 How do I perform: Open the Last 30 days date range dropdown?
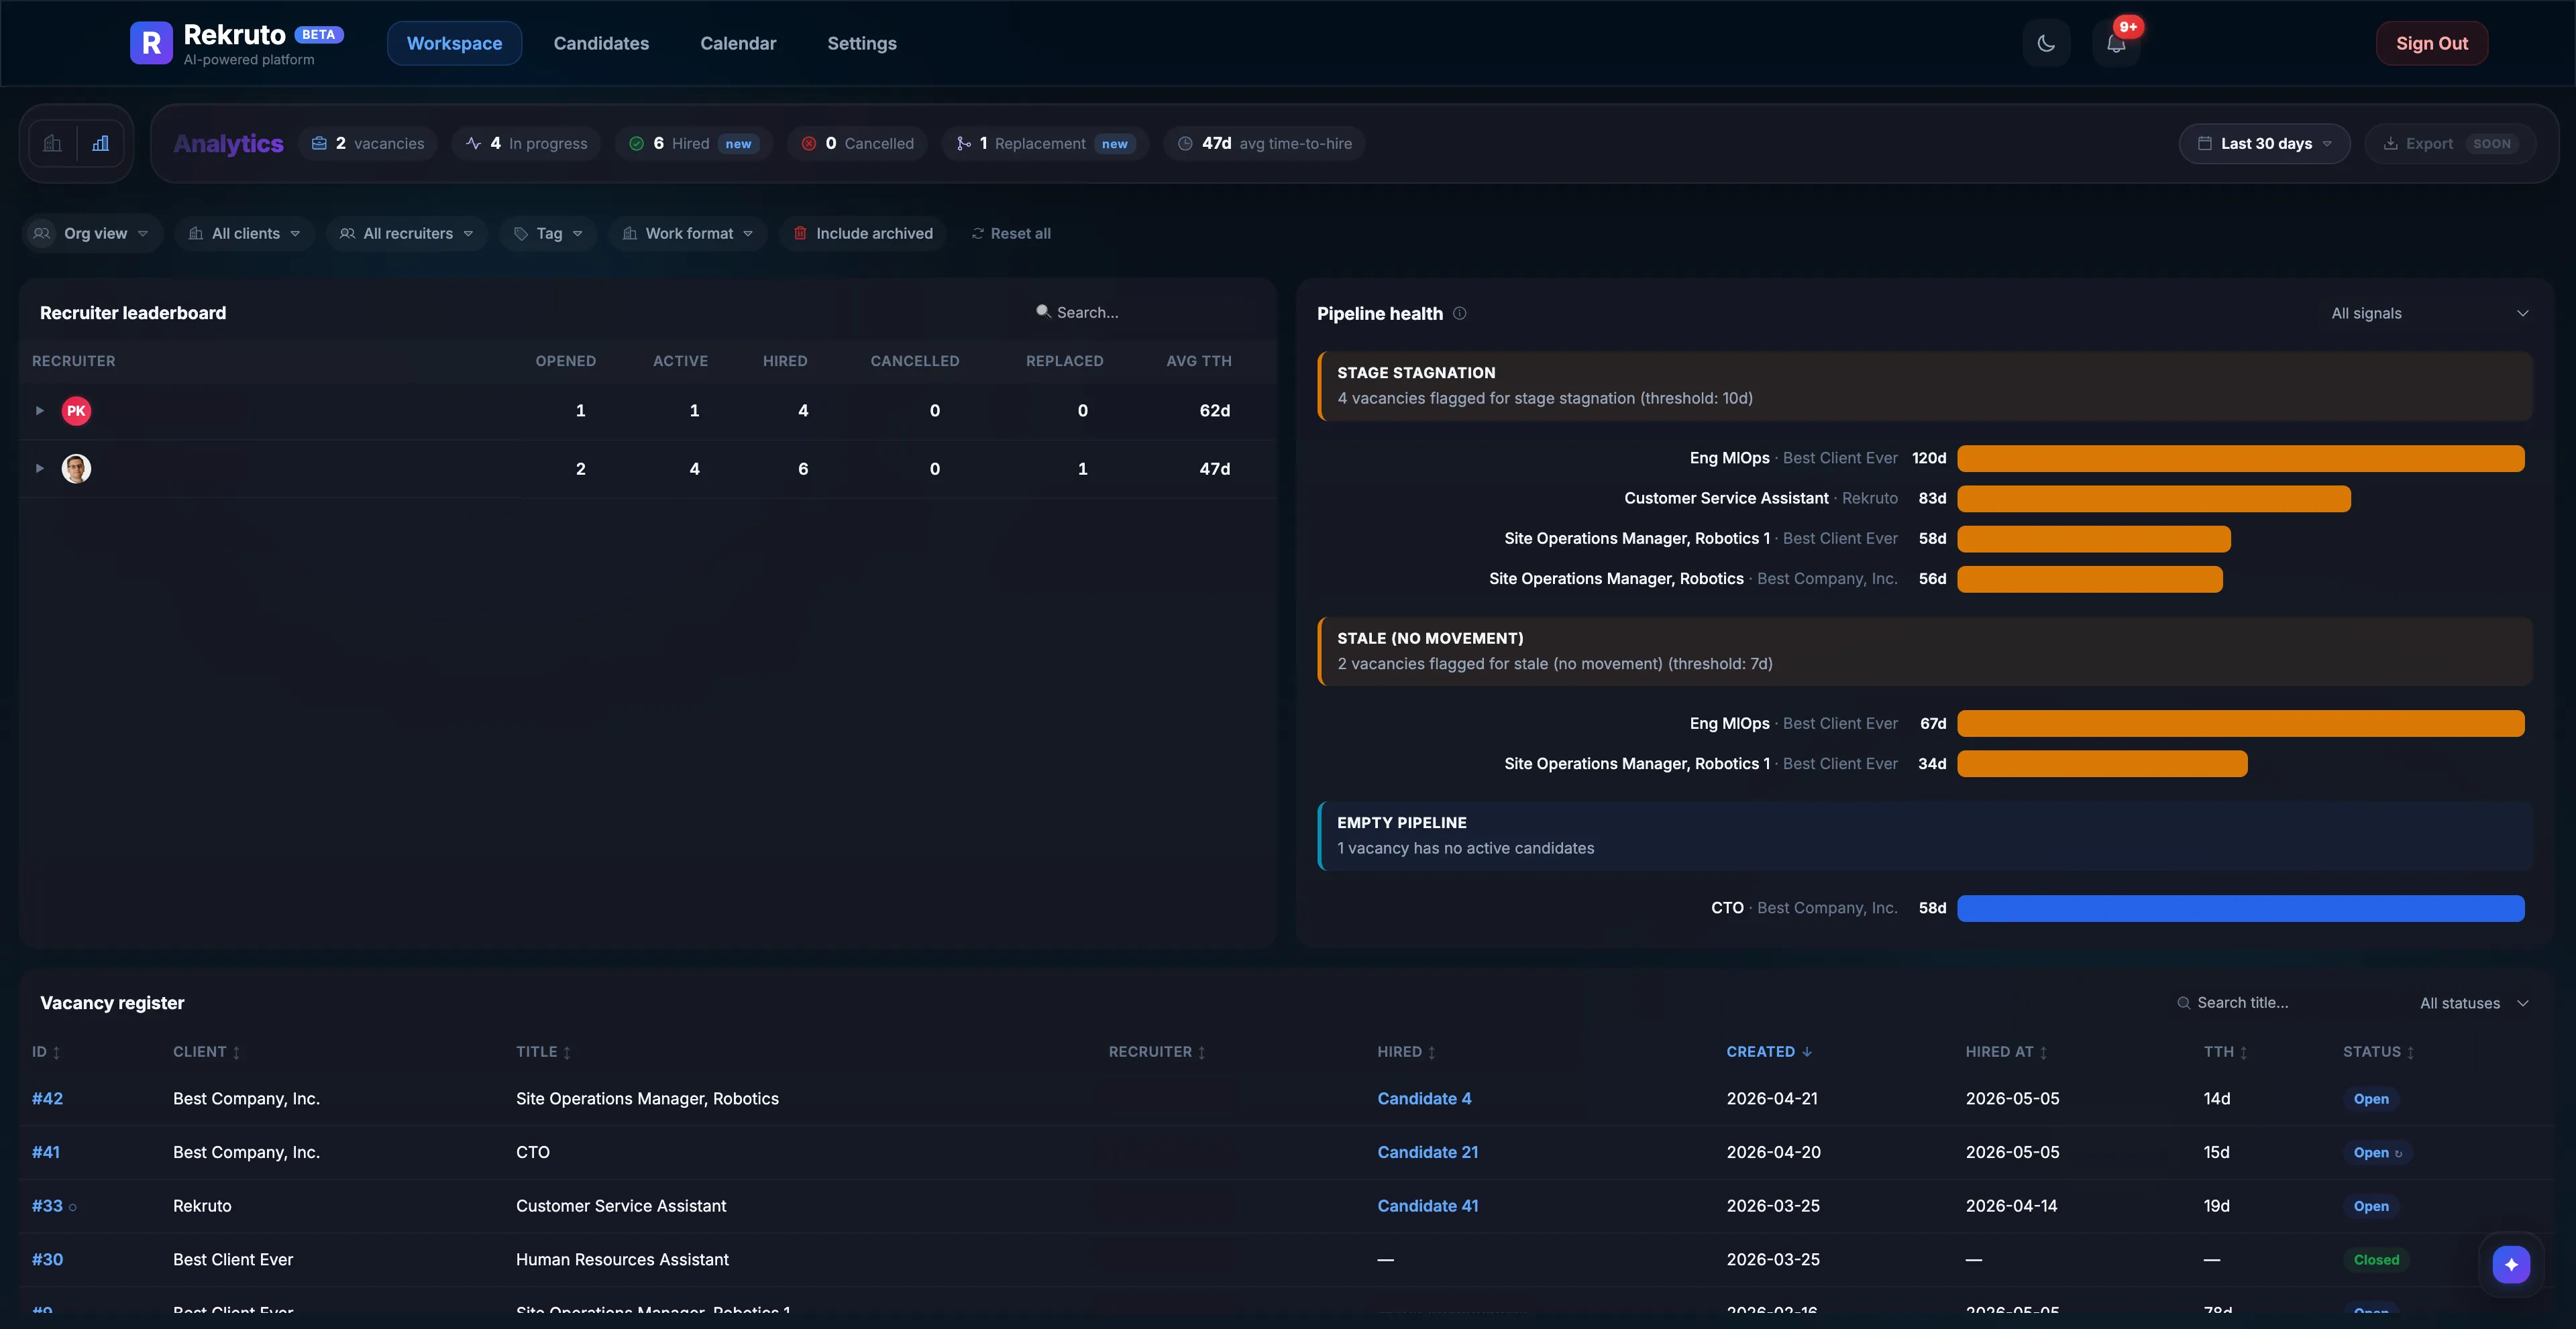tap(2265, 144)
